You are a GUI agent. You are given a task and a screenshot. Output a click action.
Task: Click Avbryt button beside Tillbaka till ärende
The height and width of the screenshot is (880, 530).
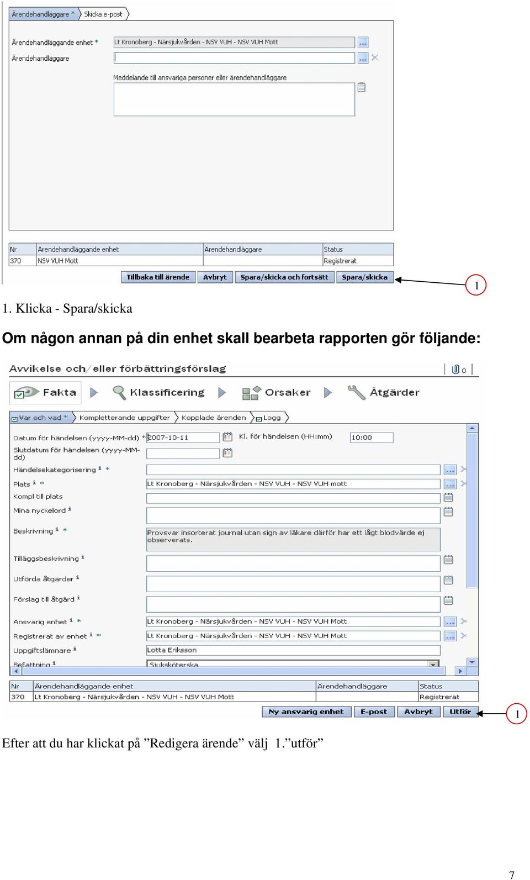coord(215,277)
